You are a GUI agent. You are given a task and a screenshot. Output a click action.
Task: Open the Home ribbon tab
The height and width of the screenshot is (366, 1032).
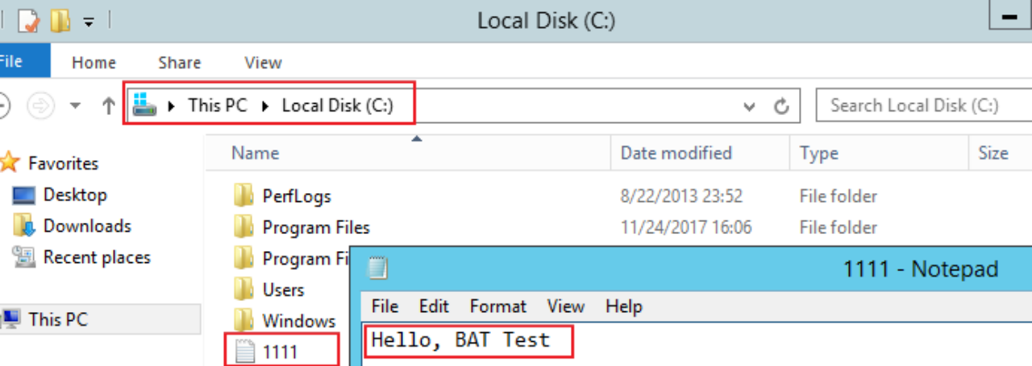coord(94,62)
